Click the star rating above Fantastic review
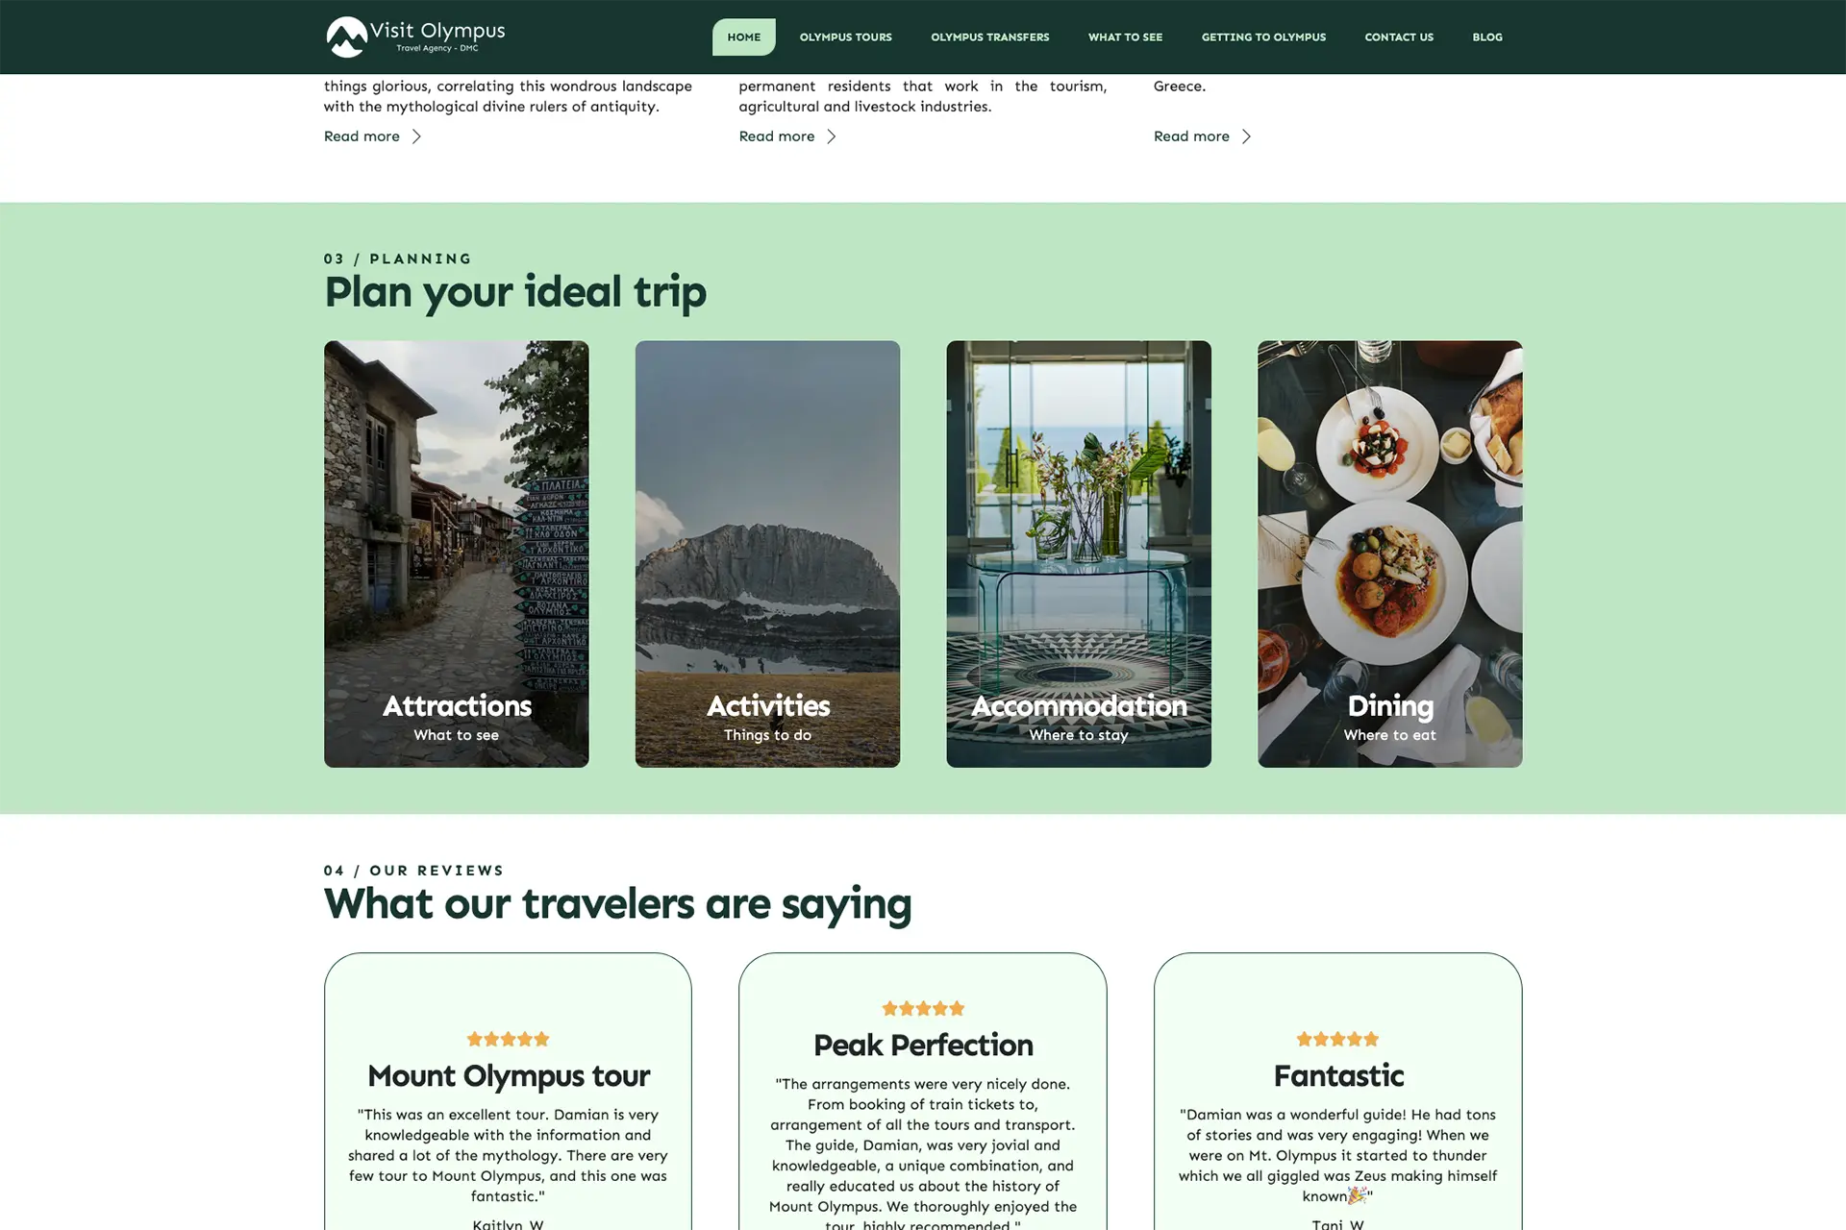This screenshot has width=1846, height=1230. [x=1337, y=1039]
